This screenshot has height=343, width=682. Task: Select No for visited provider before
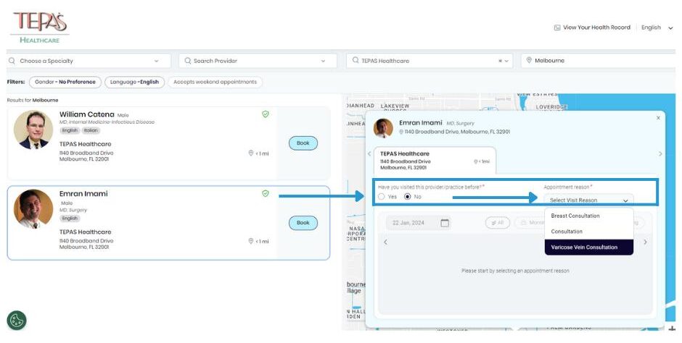click(x=408, y=197)
